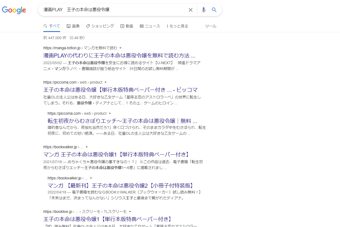The width and height of the screenshot is (340, 227).
Task: Click the Google logo
Action: click(14, 10)
